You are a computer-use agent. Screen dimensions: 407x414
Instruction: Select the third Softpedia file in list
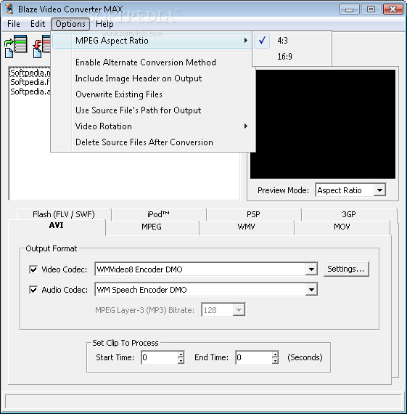click(x=30, y=92)
